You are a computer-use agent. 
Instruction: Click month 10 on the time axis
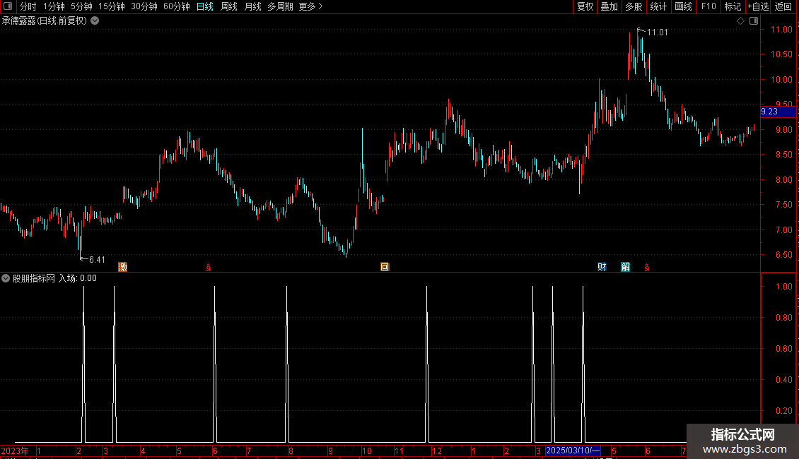point(367,451)
